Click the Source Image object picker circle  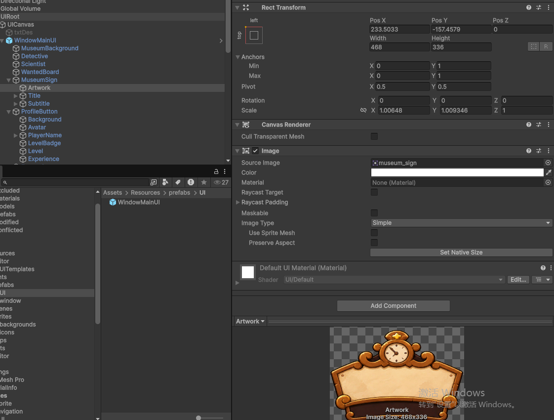[x=548, y=163]
